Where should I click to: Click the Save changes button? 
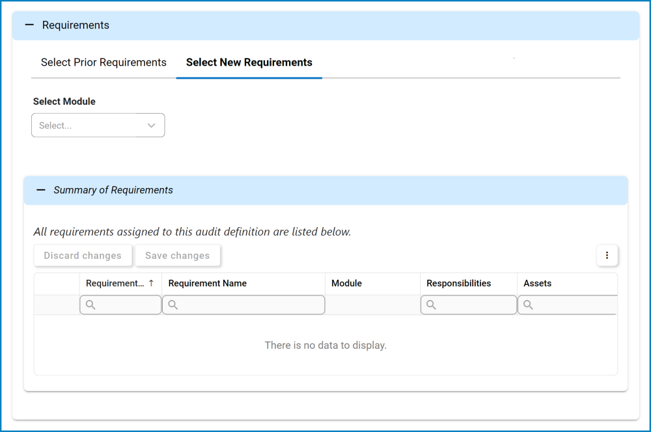point(177,256)
